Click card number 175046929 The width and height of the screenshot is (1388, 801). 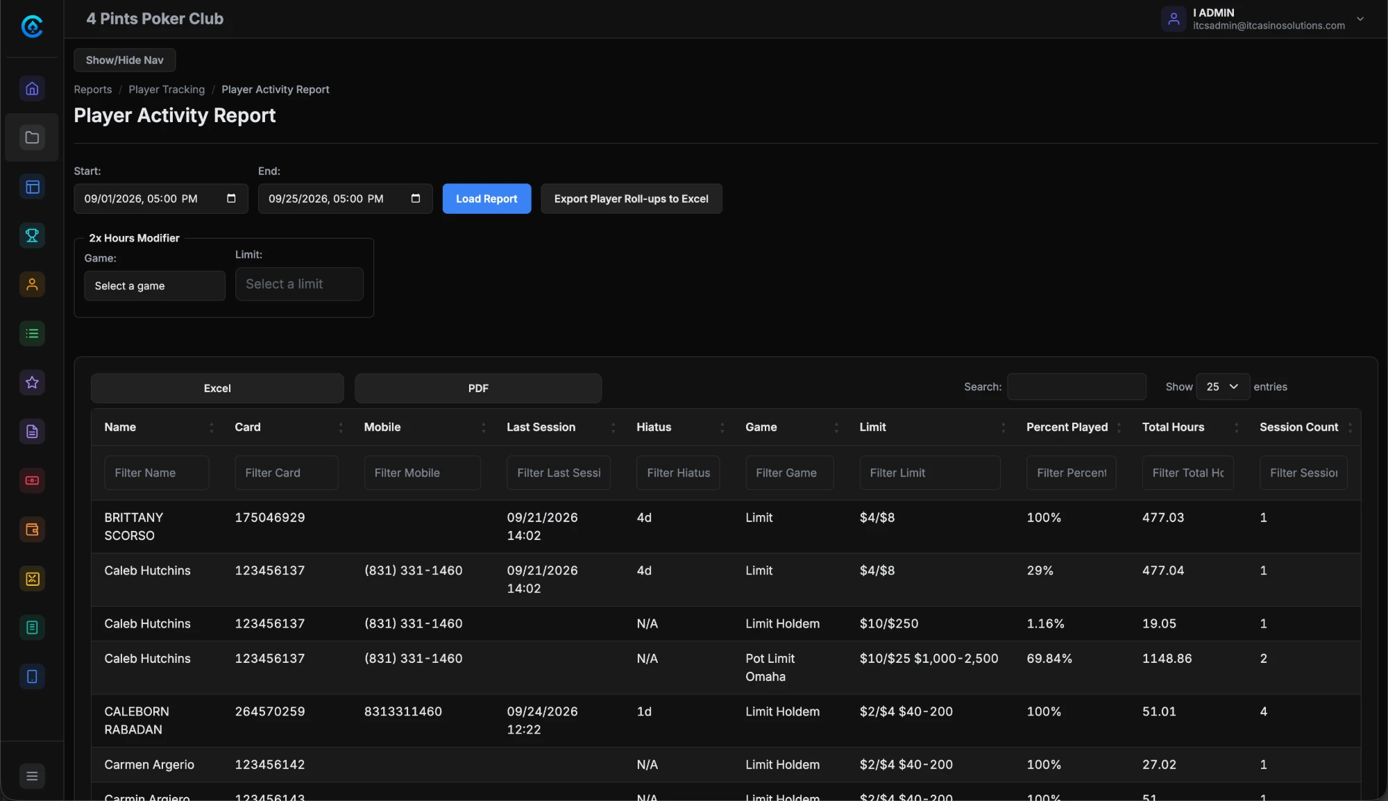click(x=270, y=518)
